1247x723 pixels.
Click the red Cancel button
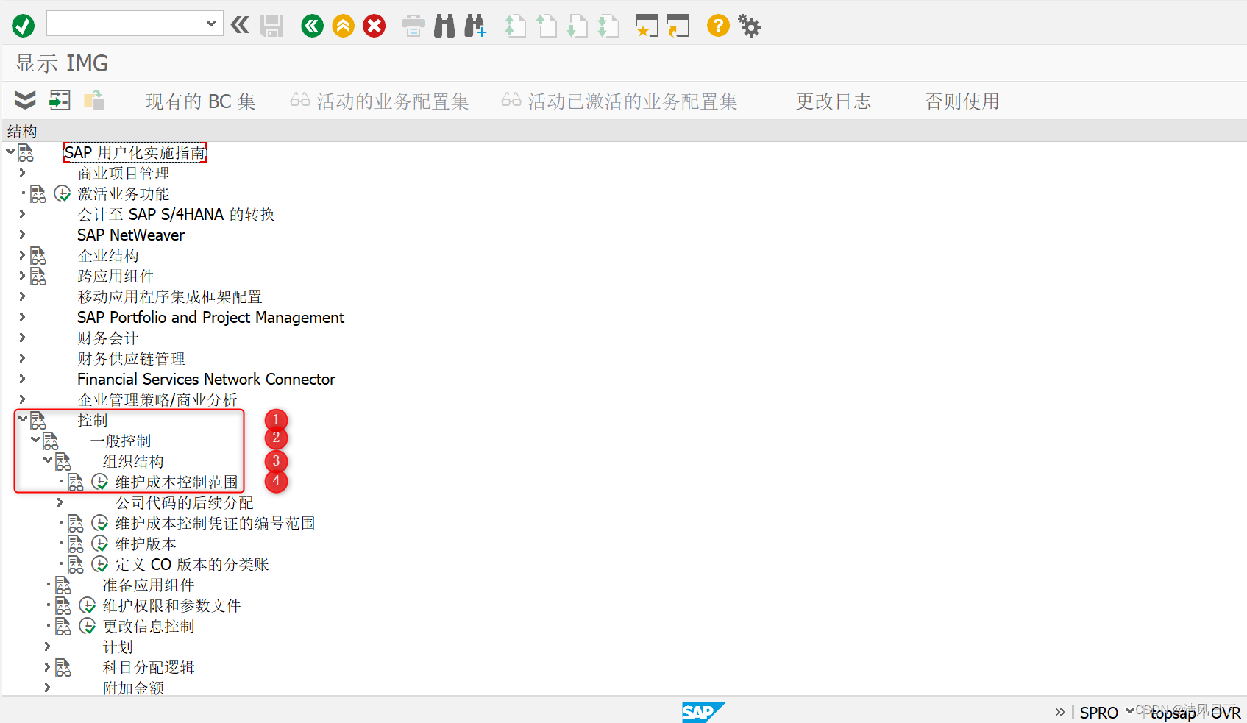pyautogui.click(x=374, y=26)
